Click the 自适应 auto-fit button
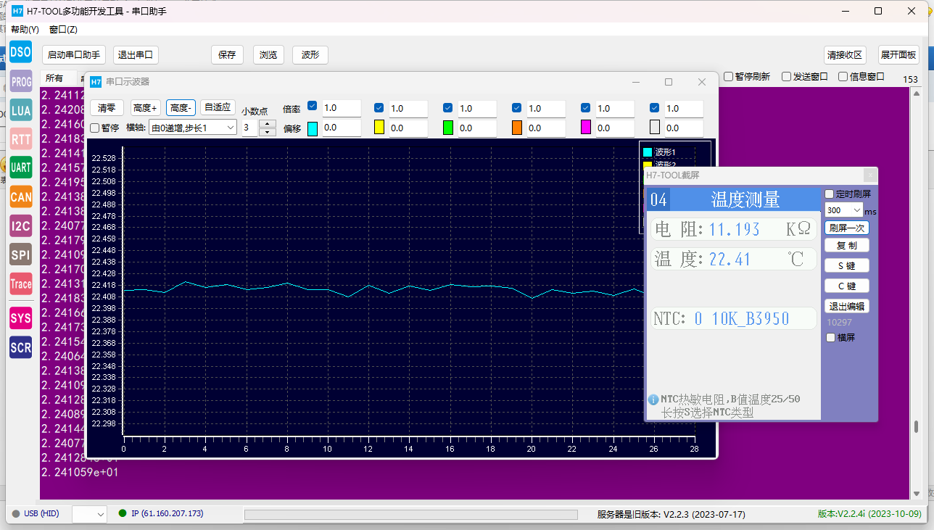Screen dimensions: 934x530 click(218, 107)
